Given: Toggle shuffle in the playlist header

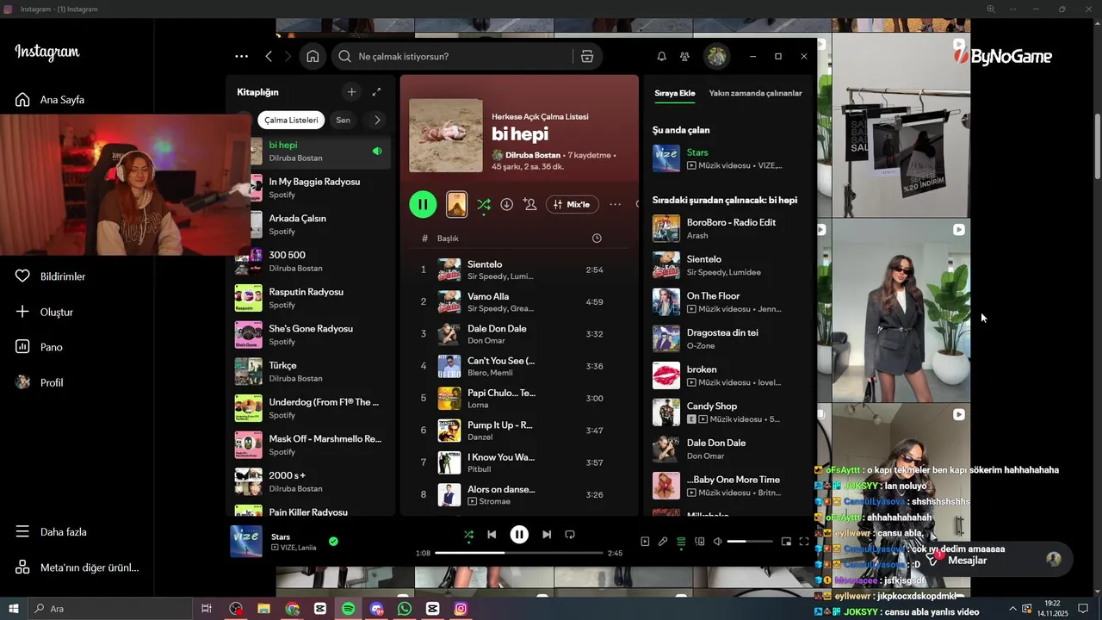Looking at the screenshot, I should (x=484, y=204).
